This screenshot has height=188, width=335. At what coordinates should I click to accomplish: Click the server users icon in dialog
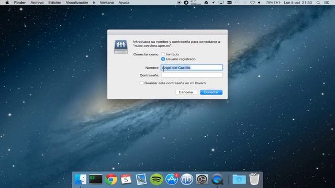121,46
